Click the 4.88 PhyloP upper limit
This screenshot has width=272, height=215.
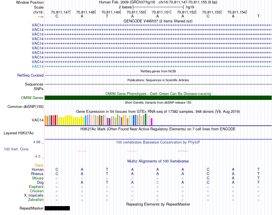(37, 142)
